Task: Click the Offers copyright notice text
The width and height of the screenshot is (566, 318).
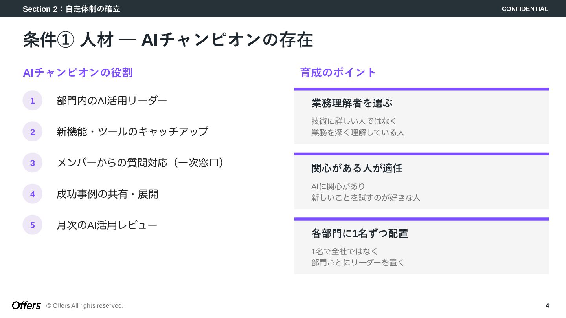Action: point(85,305)
